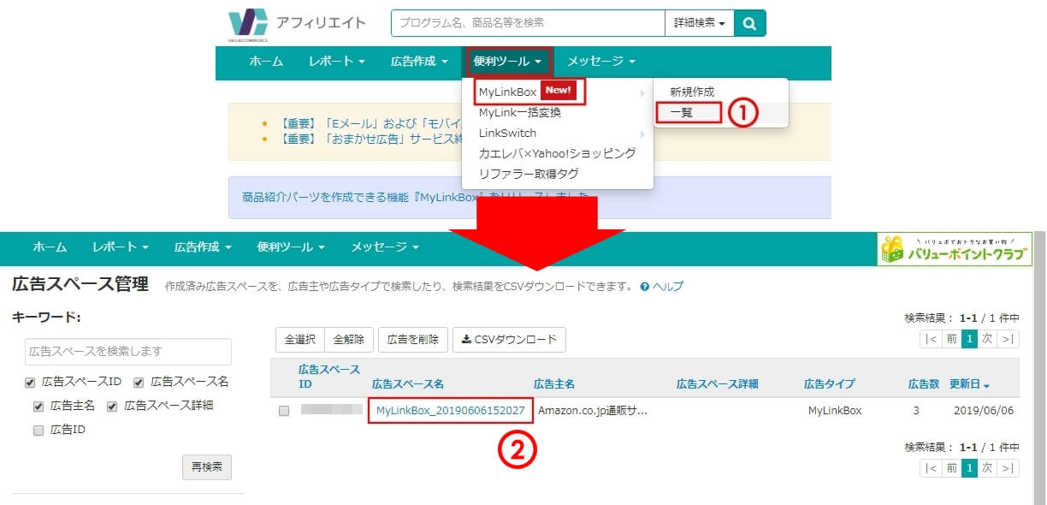Click the ValueCommerce affiliate logo

pyautogui.click(x=297, y=24)
